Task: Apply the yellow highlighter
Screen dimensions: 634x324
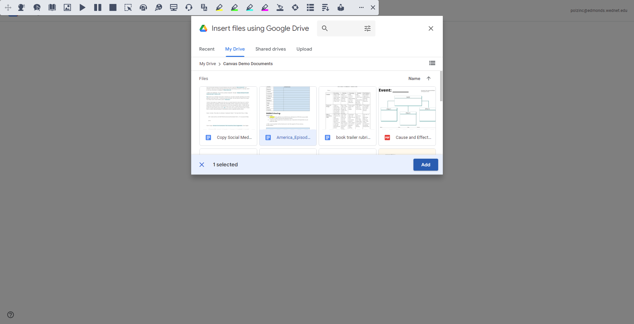Action: [219, 8]
